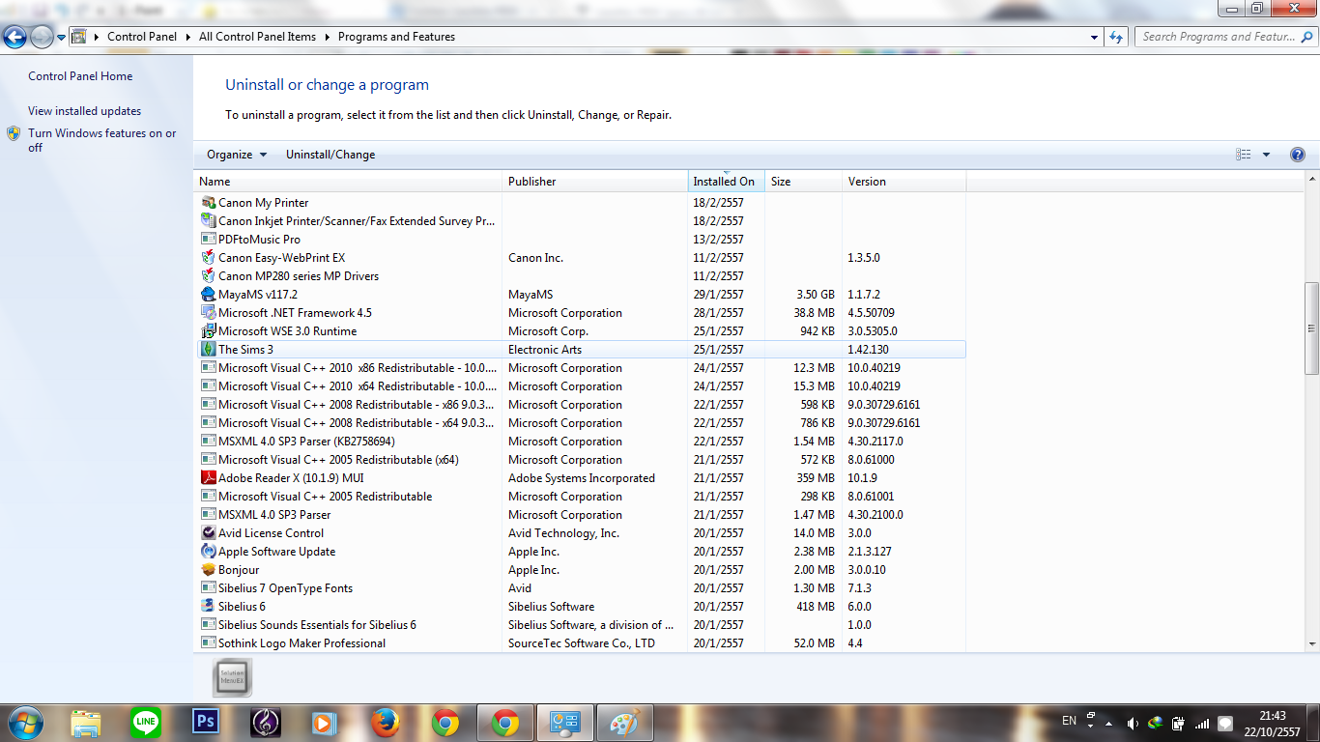
Task: Open LINE from the taskbar
Action: [146, 722]
